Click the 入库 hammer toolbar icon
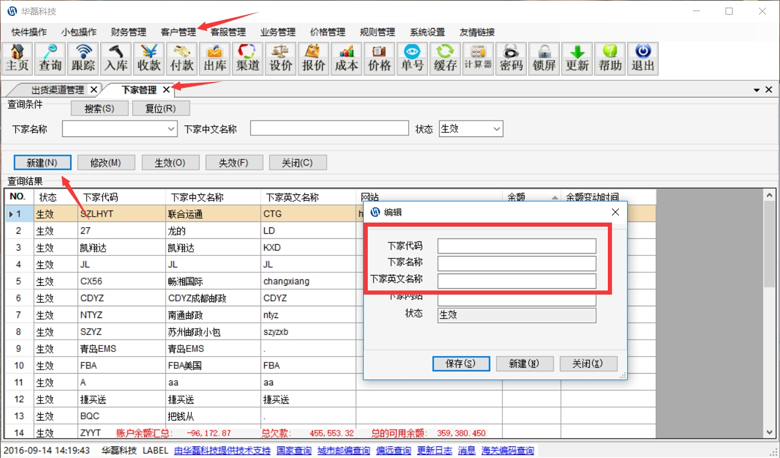The image size is (780, 458). 115,59
